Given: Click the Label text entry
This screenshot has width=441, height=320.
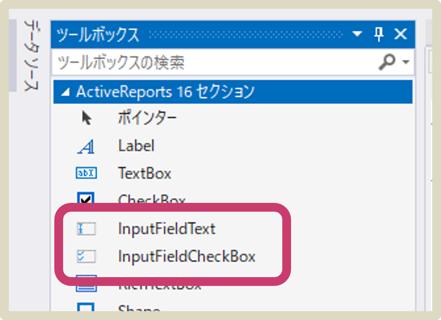Looking at the screenshot, I should [137, 146].
